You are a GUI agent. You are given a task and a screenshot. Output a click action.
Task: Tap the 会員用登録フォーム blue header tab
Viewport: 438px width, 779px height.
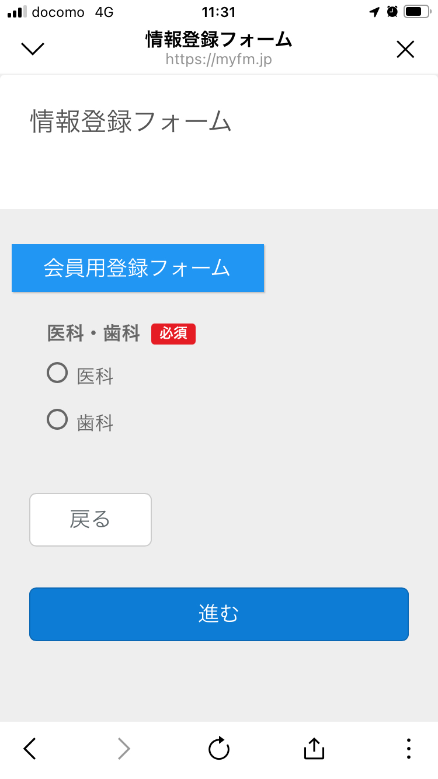click(x=138, y=268)
